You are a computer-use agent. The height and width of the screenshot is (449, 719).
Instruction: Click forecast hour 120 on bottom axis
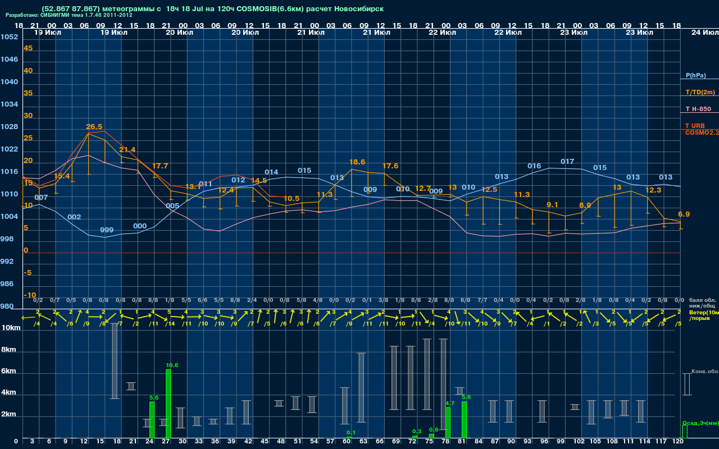point(678,442)
